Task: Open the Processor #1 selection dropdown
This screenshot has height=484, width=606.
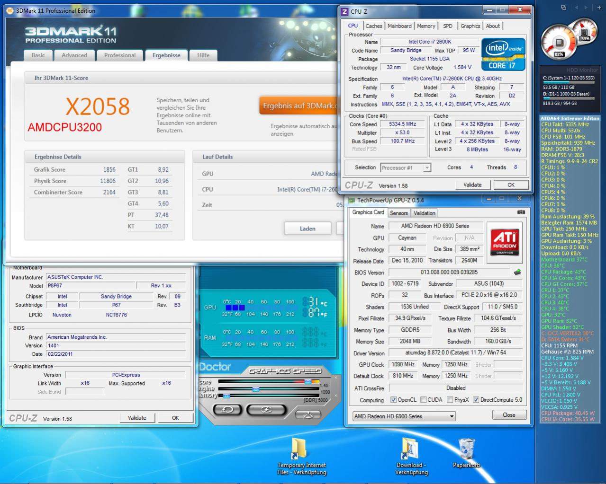Action: tap(406, 167)
